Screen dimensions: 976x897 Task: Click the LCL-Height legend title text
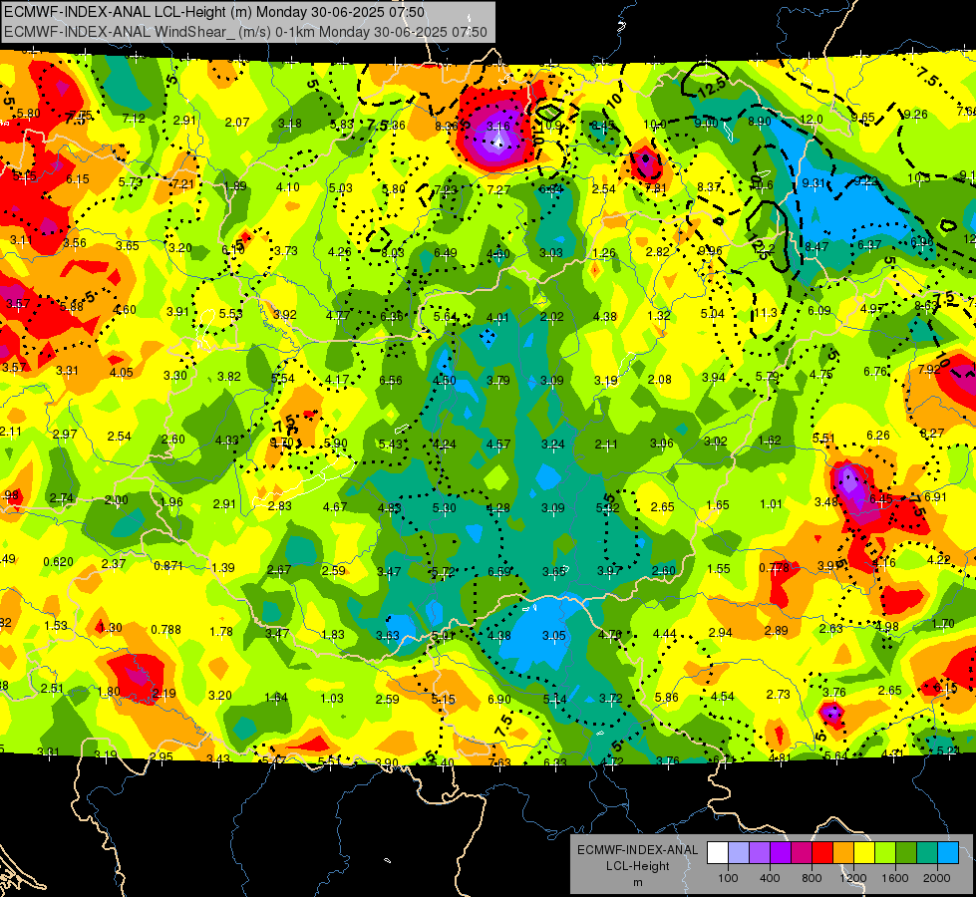click(x=637, y=866)
